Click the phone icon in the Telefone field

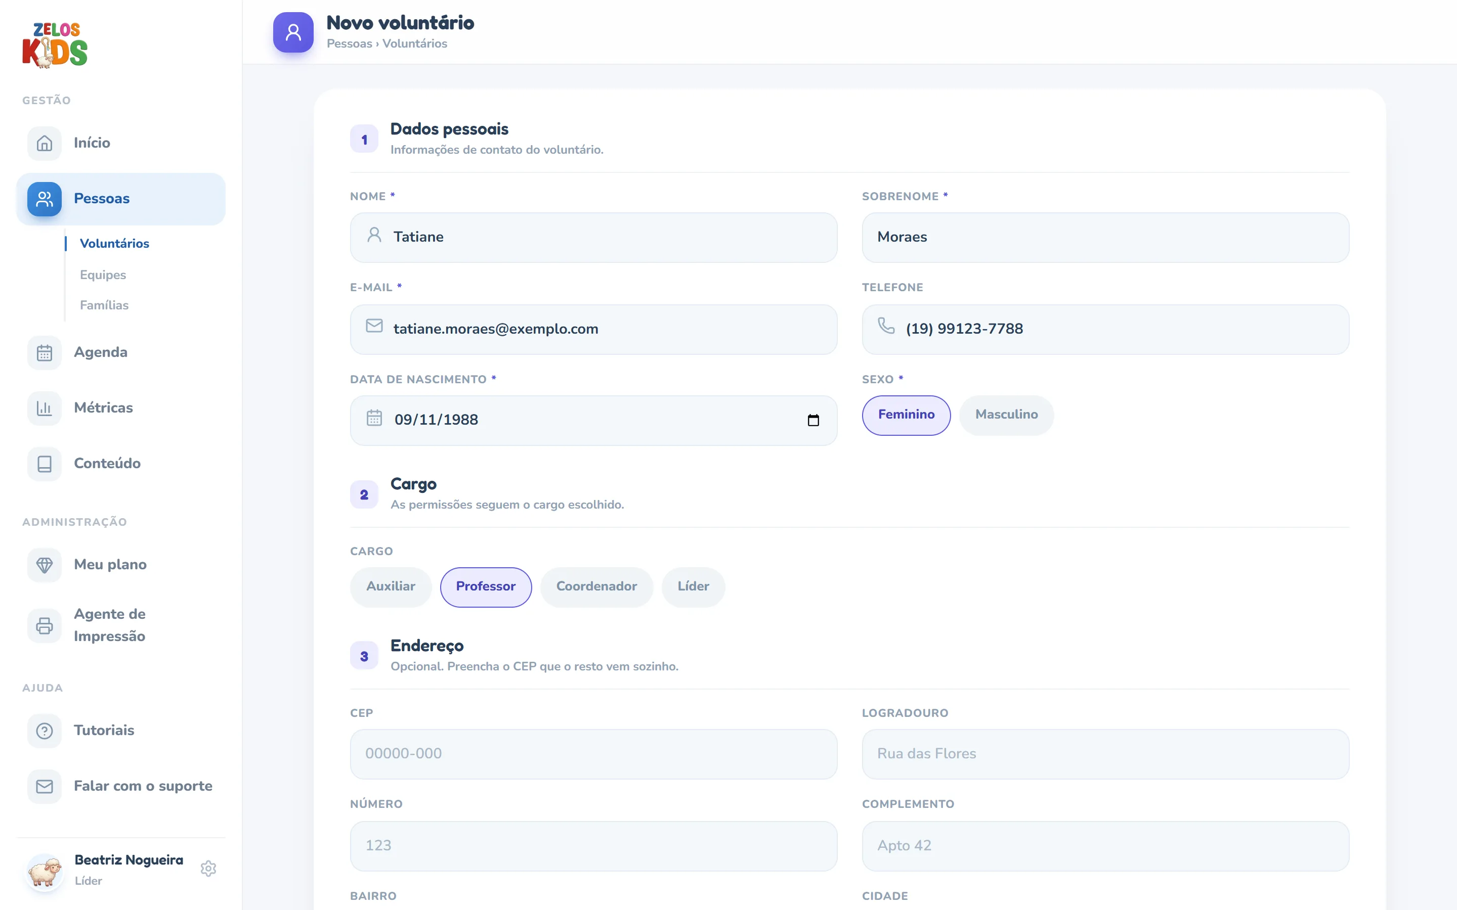[x=886, y=326]
